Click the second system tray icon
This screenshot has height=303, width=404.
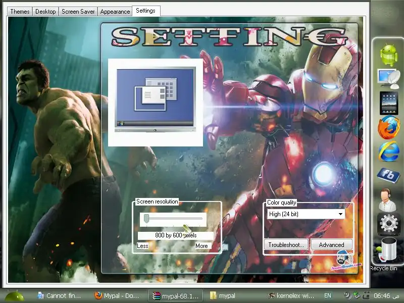(x=357, y=295)
